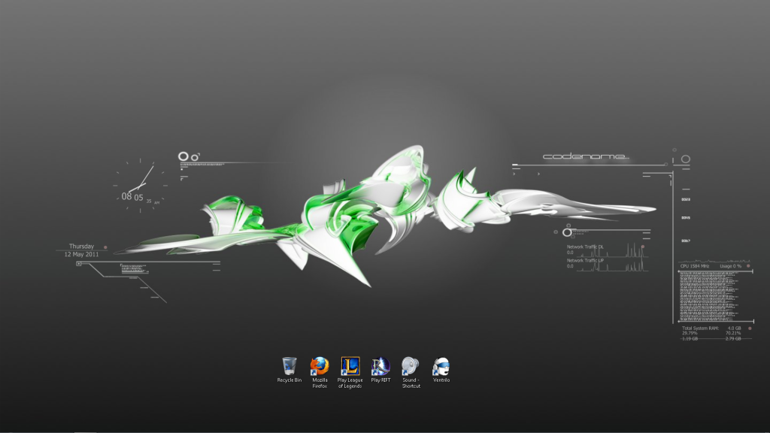Click the Thursday 12 May 2011 date text
Screen dimensions: 770x433
click(x=81, y=250)
